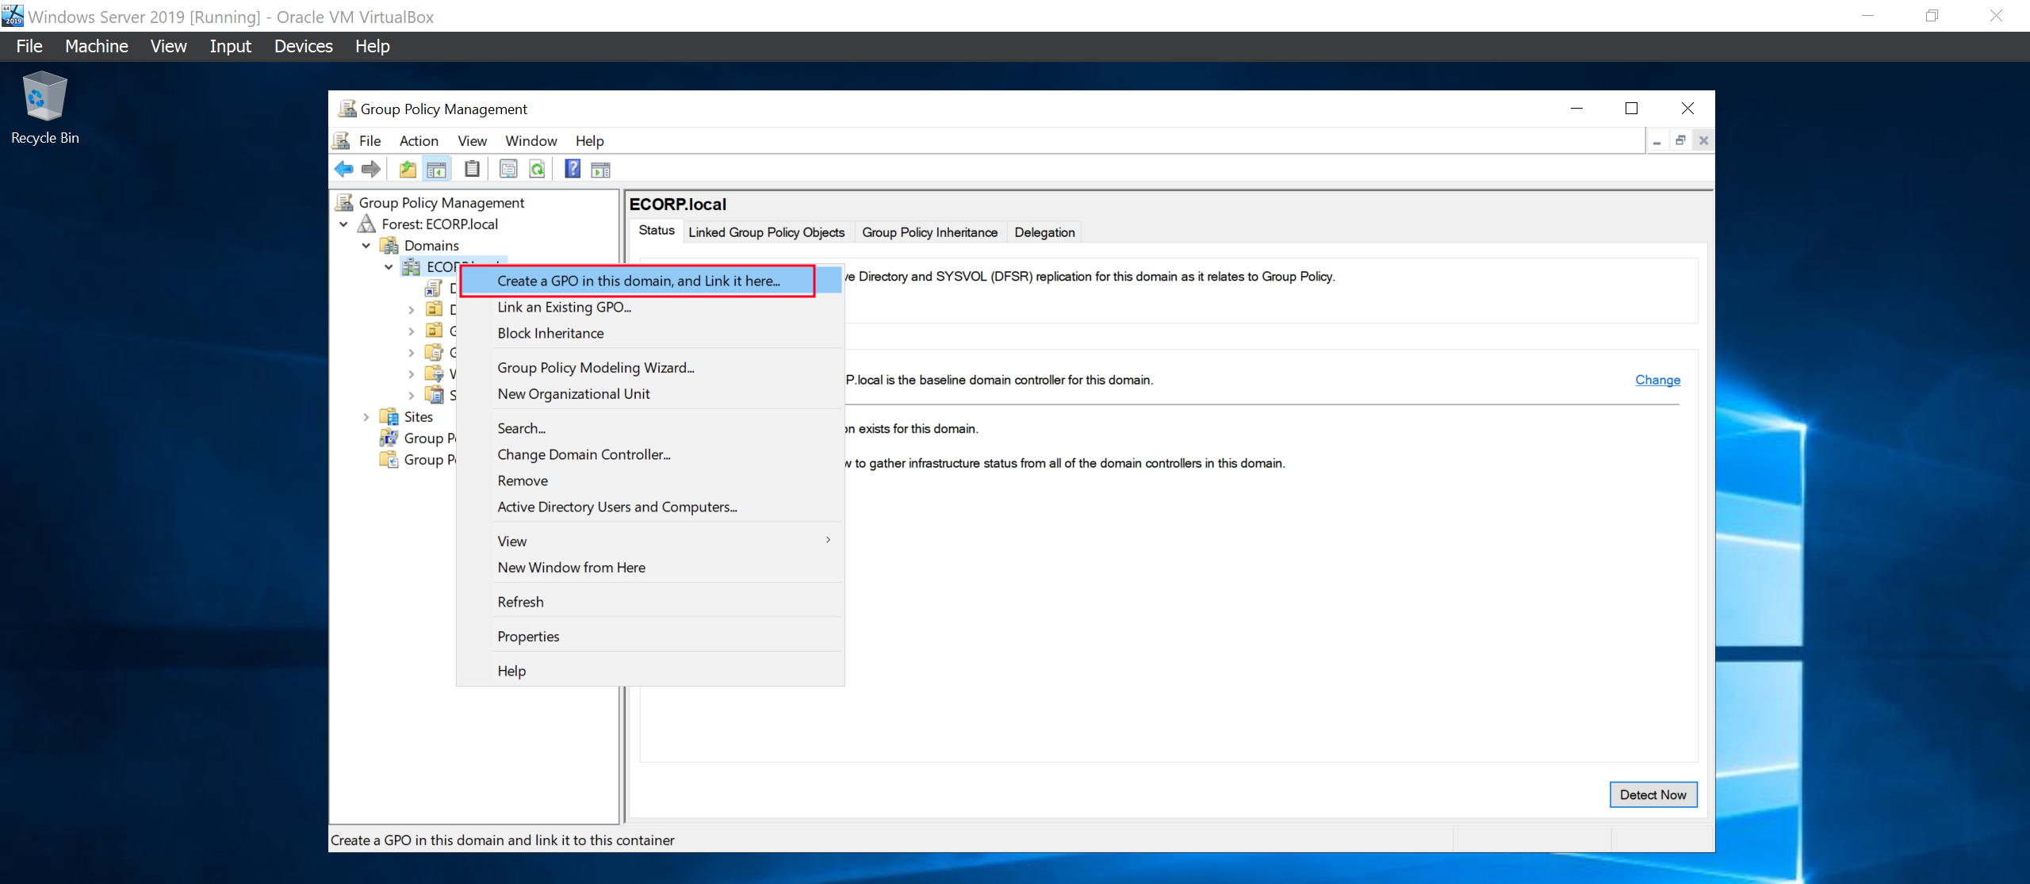Click the Change link for baseline controller

point(1657,380)
